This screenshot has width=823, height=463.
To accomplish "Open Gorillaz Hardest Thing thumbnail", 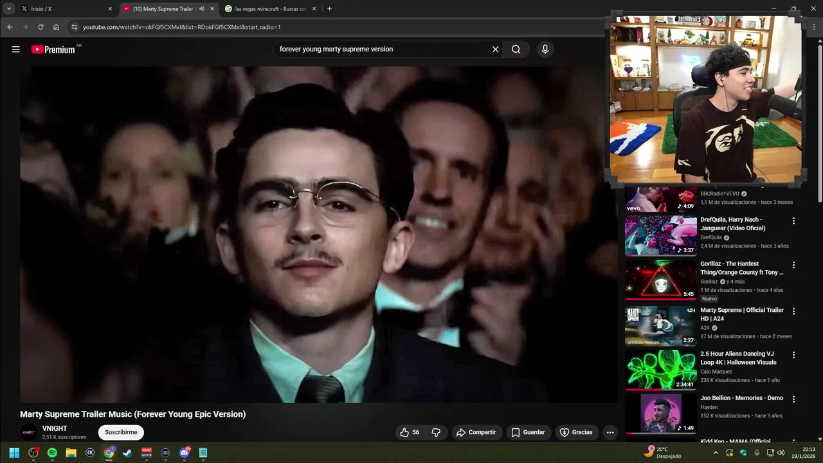I will [x=660, y=280].
